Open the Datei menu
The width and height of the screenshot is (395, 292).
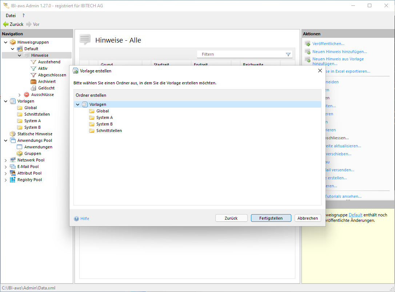tap(11, 16)
